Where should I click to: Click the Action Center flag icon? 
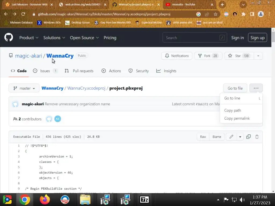[226, 200]
